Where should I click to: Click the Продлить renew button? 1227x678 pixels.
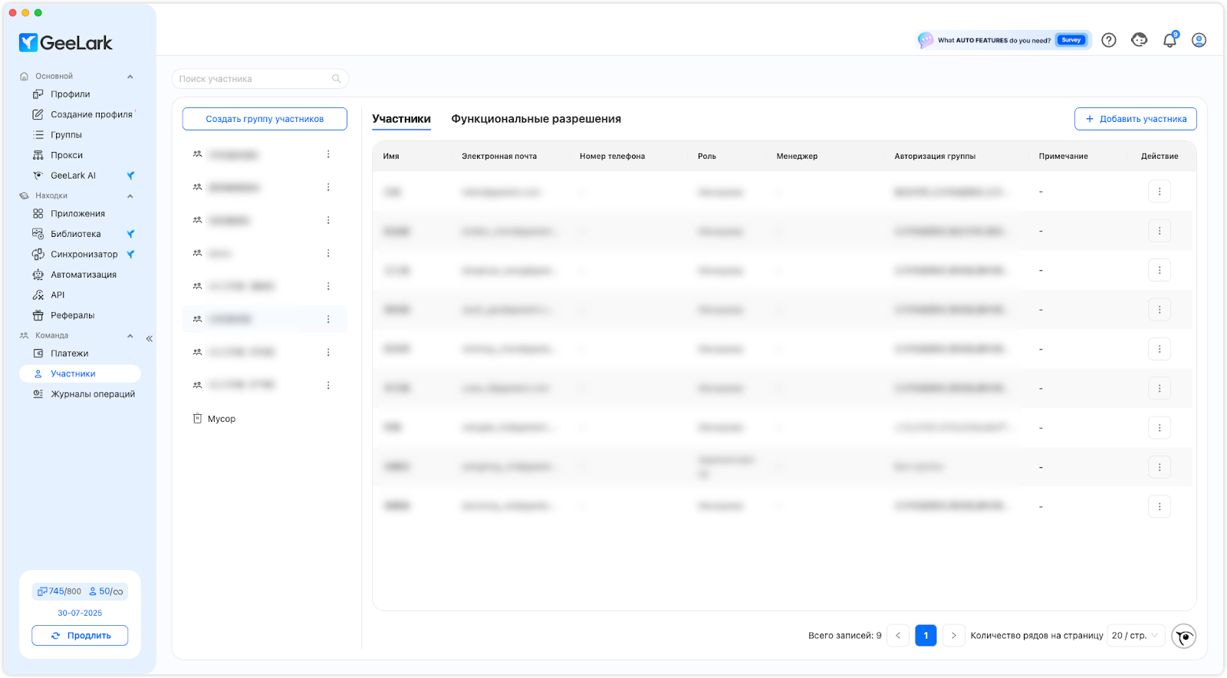(80, 636)
